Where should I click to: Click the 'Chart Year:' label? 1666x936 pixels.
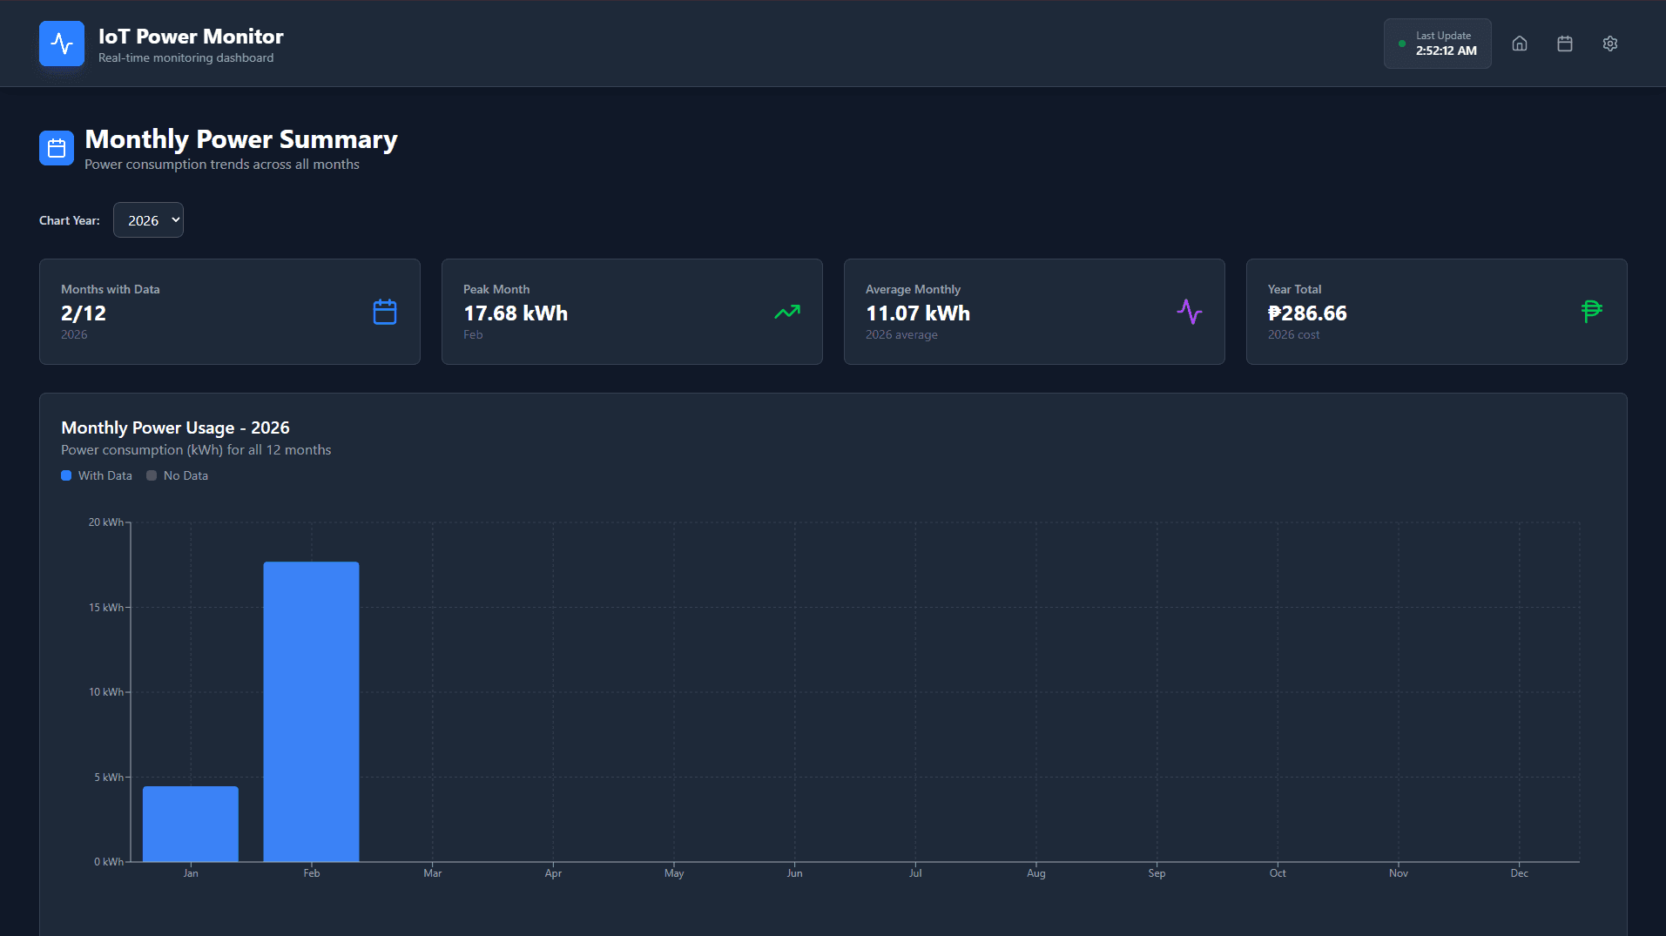(70, 220)
